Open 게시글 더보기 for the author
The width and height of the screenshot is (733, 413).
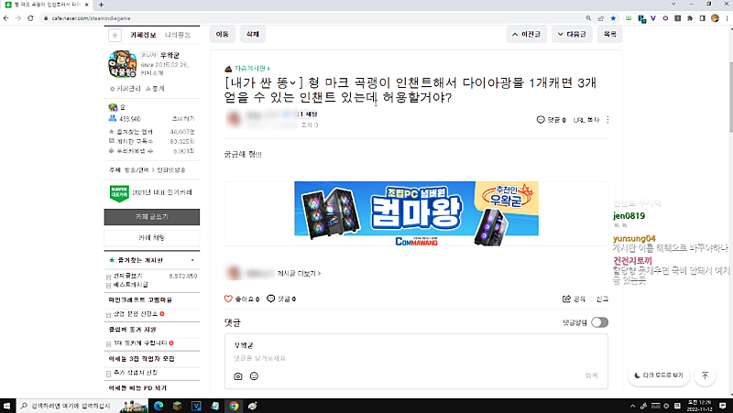point(299,273)
